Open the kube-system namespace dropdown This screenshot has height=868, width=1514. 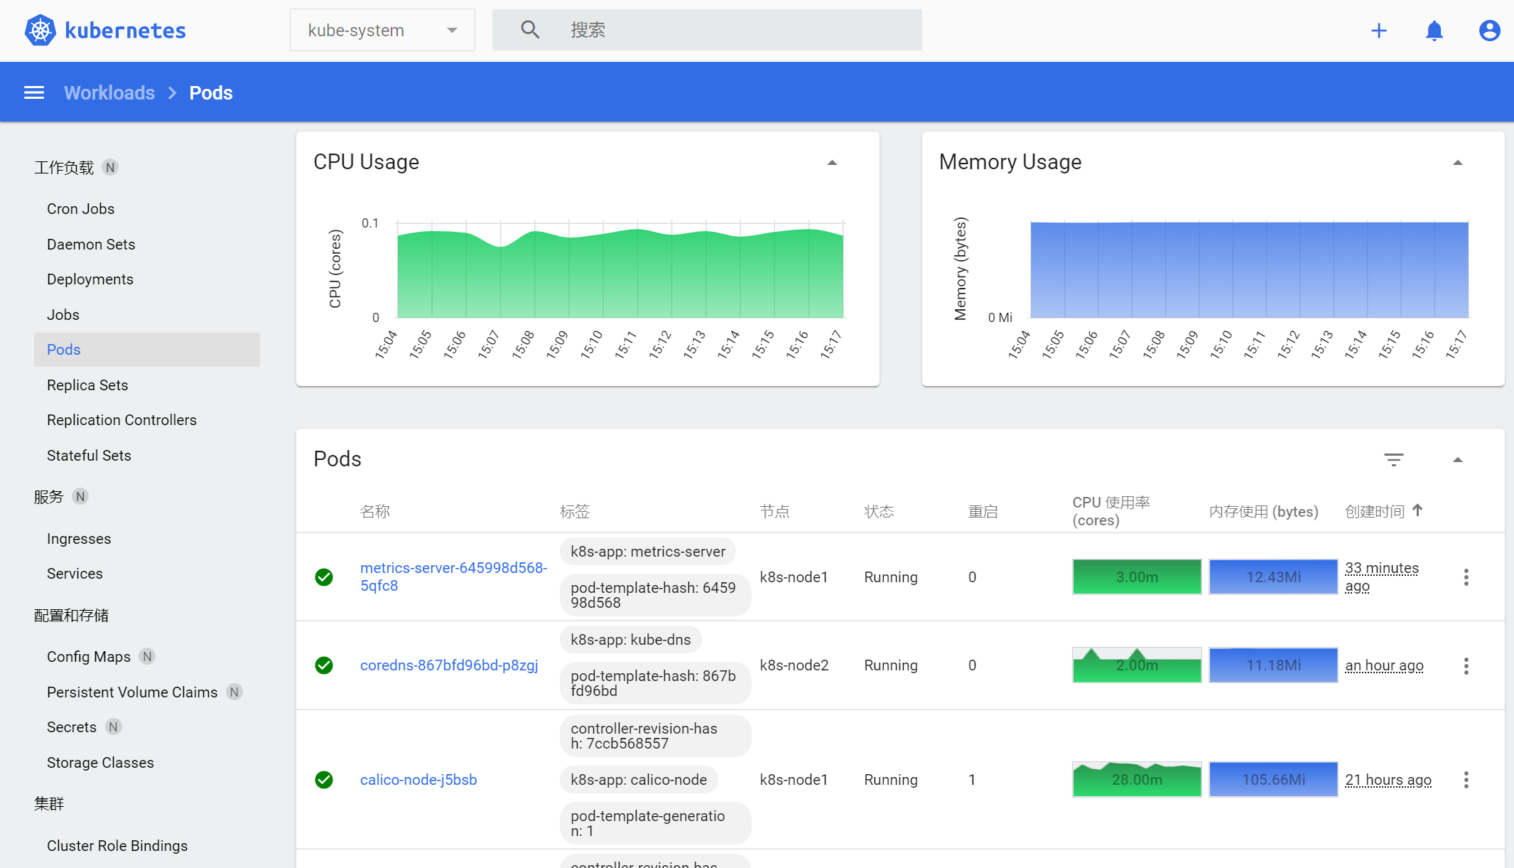click(382, 31)
